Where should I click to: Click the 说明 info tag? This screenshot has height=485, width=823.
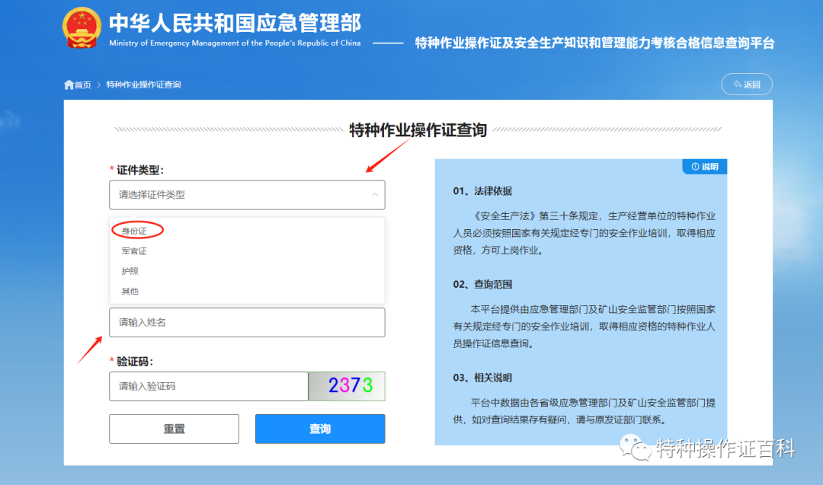pos(704,167)
